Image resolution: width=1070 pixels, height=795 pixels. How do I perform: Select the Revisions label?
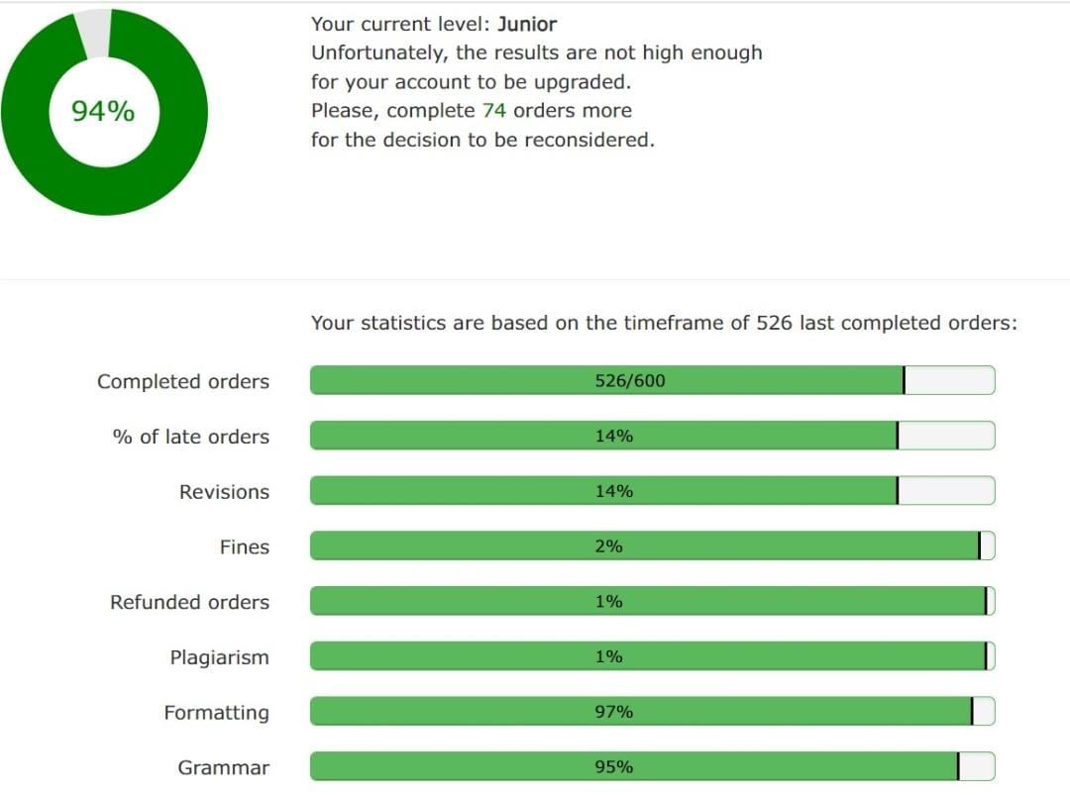225,492
